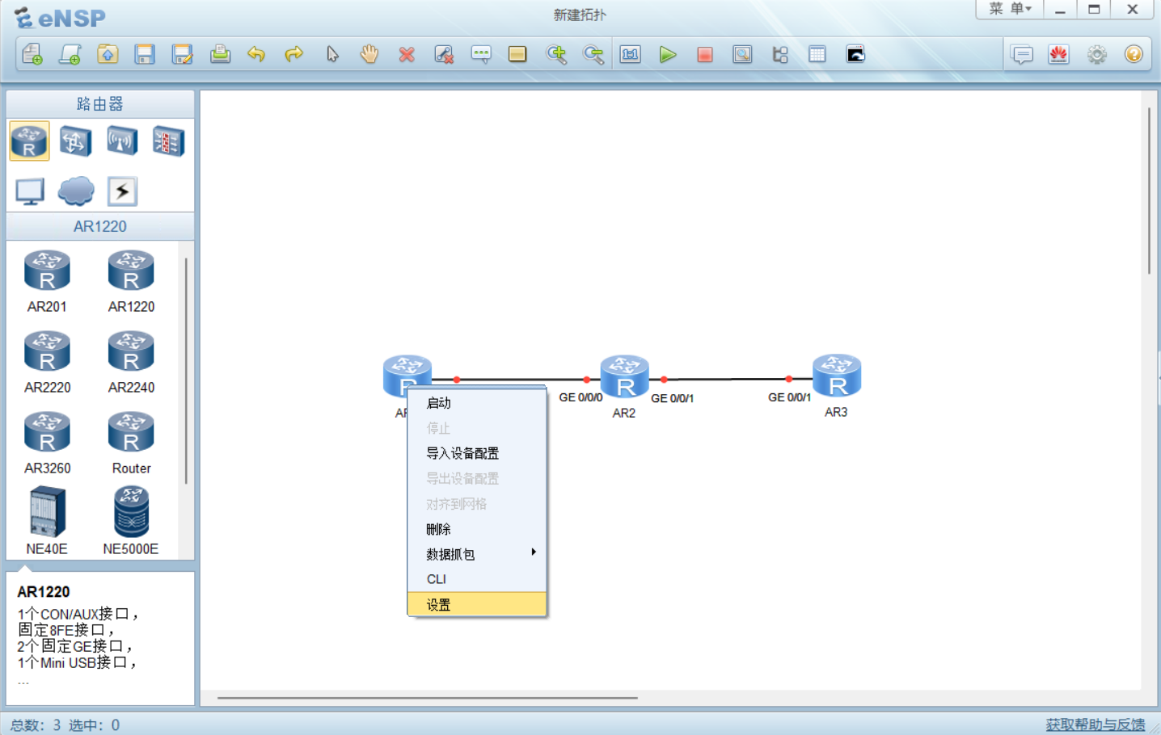
Task: Open a topology file with folder icon
Action: (108, 54)
